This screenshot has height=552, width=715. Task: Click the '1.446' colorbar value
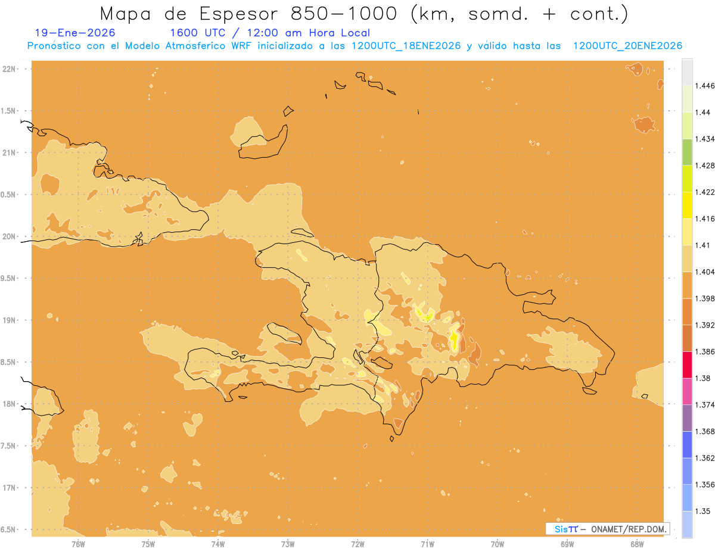(705, 86)
